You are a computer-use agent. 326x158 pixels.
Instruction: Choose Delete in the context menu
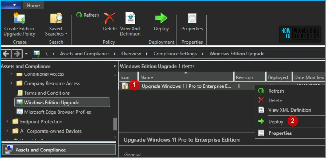pyautogui.click(x=275, y=100)
